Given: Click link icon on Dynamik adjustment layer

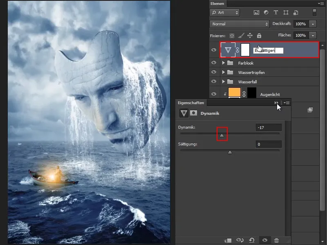Looking at the screenshot, I should (237, 50).
